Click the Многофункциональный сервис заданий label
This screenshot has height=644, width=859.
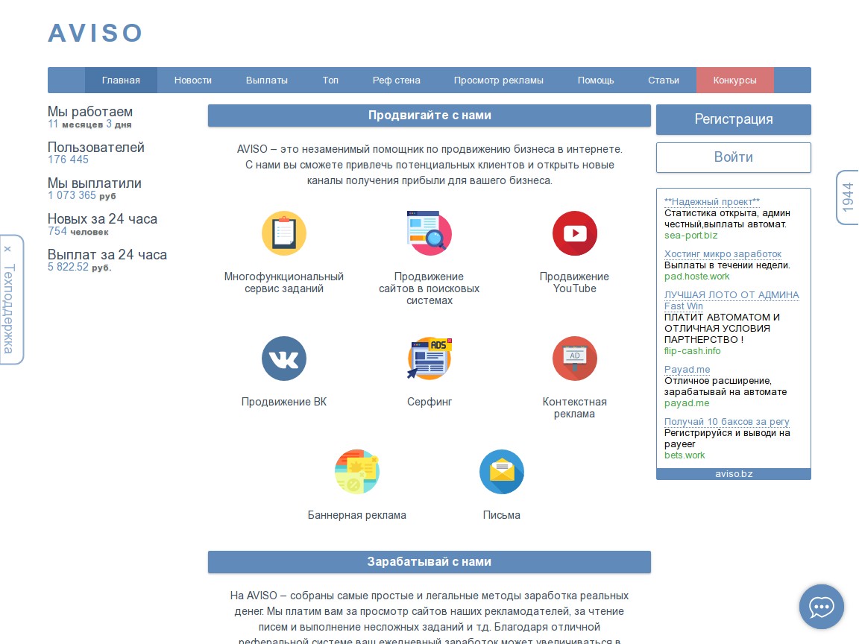coord(284,282)
